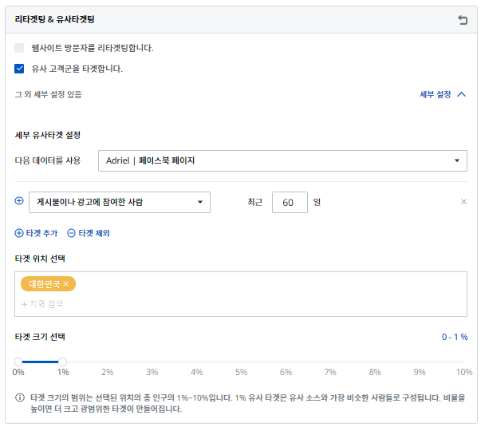Uncheck the 유사 고객군을 타겟합니다 checkbox
Screen dimensions: 481x427
coord(20,69)
